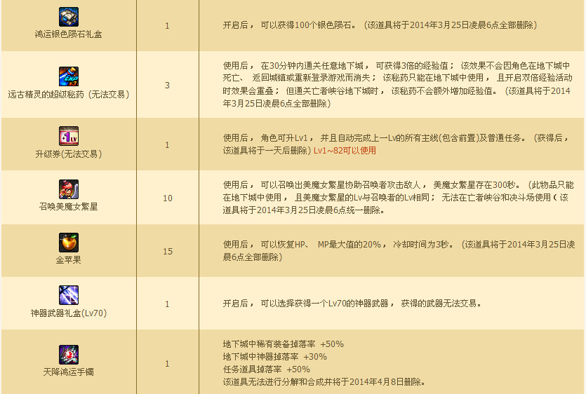586x394 pixels.
Task: Click the 地下城中稀有装备掉落率 +50% line
Action: click(x=283, y=344)
